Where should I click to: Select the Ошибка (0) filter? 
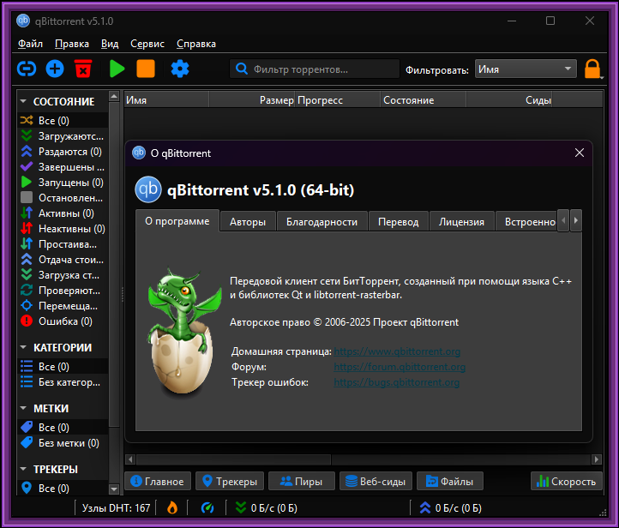[63, 321]
